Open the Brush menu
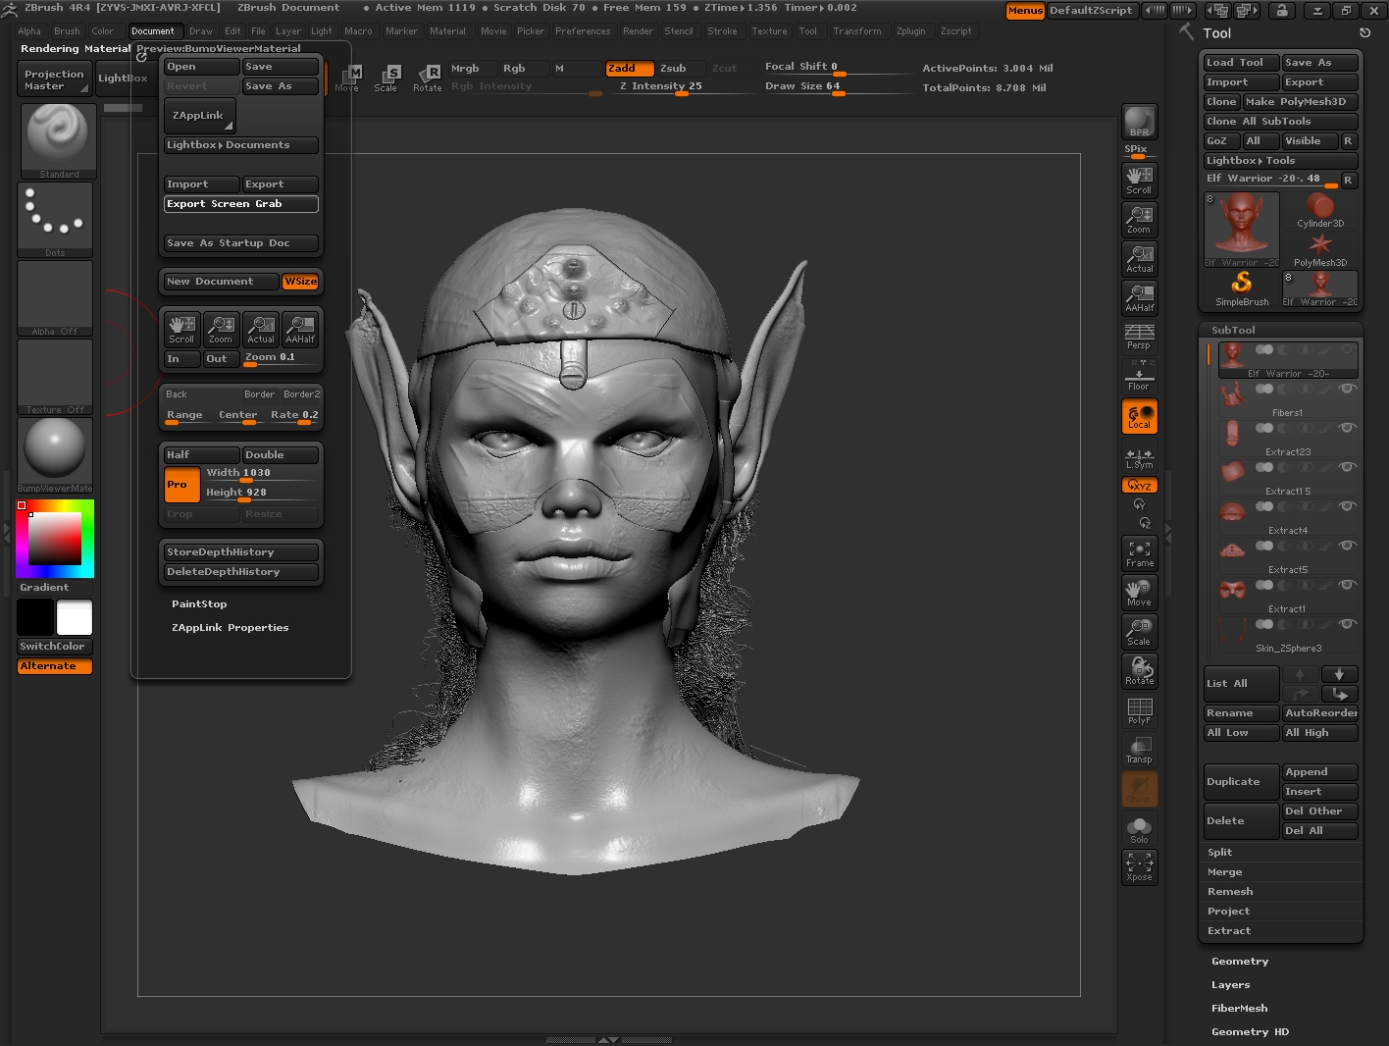The image size is (1389, 1046). point(67,31)
